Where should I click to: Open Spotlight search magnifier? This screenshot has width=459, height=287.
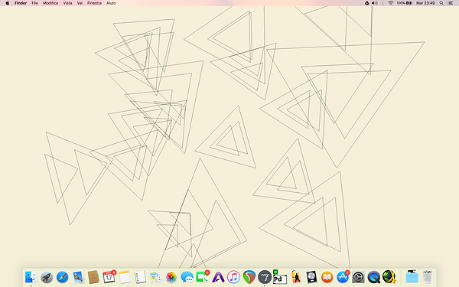click(x=441, y=3)
